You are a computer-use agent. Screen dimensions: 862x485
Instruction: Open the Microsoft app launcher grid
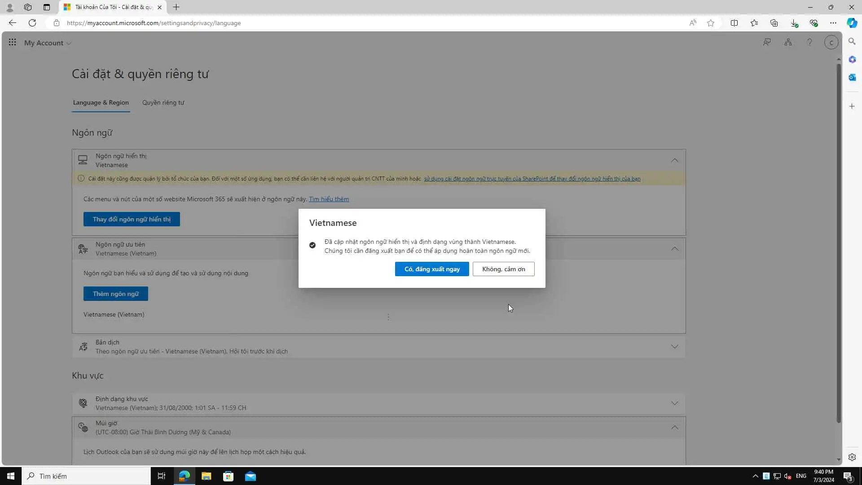(x=12, y=42)
